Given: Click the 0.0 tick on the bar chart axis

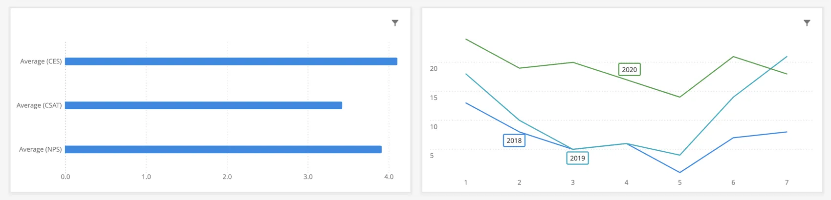Looking at the screenshot, I should click(x=66, y=177).
